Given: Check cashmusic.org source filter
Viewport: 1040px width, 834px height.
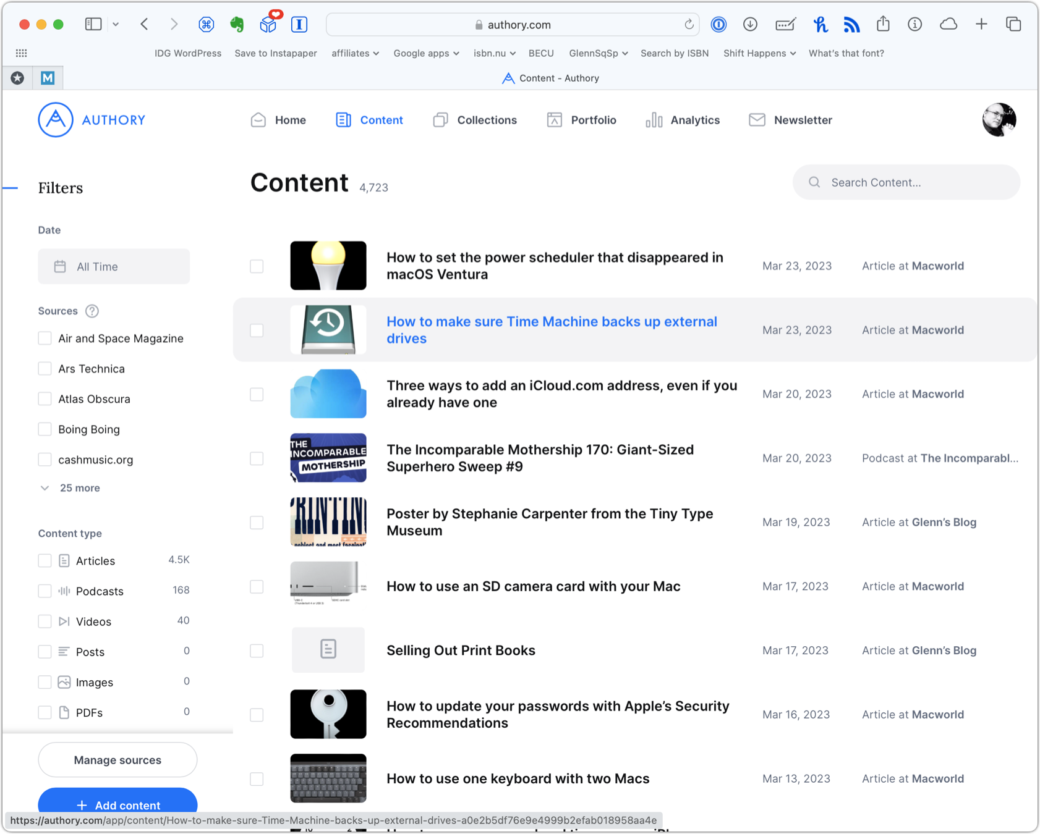Looking at the screenshot, I should 45,459.
